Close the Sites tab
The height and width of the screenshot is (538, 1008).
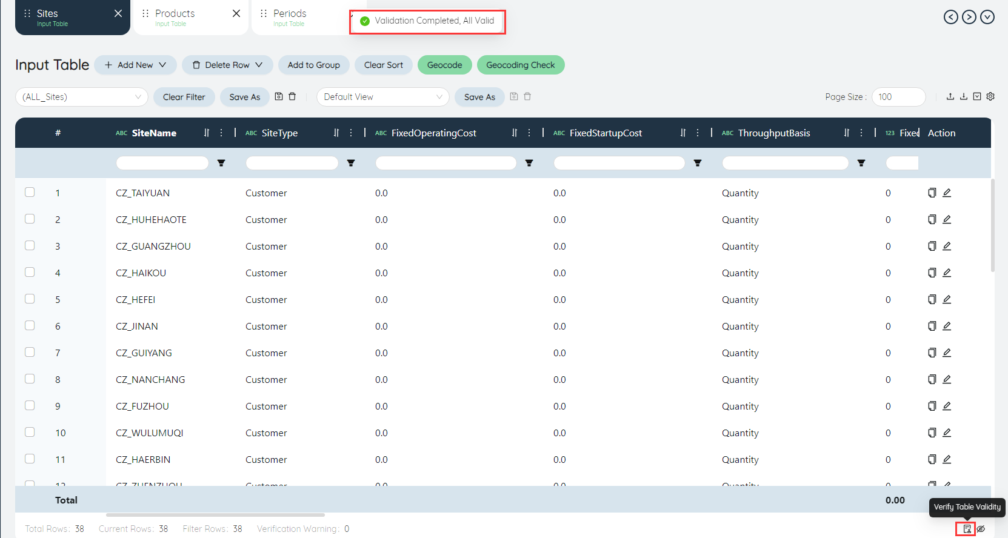coord(118,13)
